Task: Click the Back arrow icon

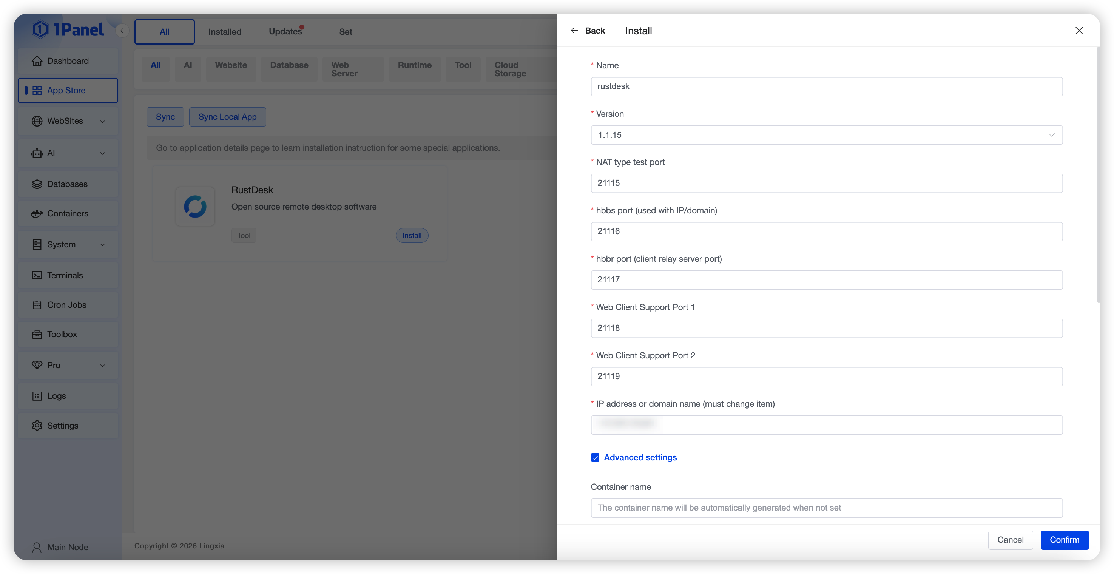Action: 574,31
